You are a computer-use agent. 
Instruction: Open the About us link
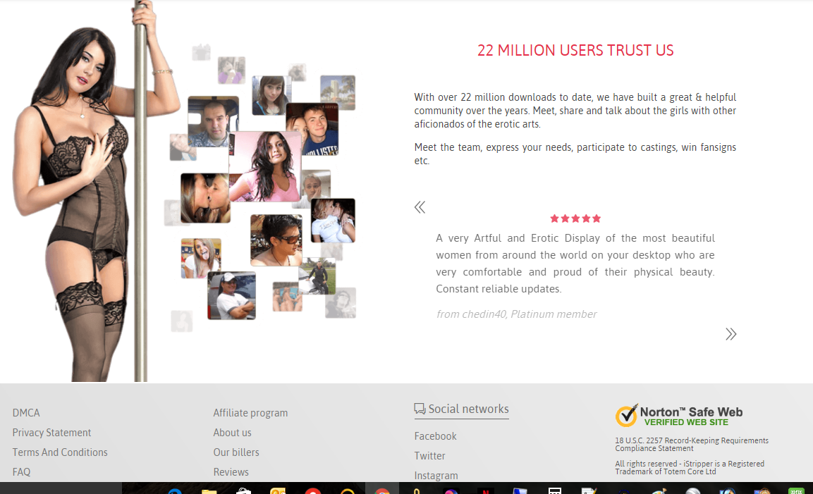click(232, 433)
